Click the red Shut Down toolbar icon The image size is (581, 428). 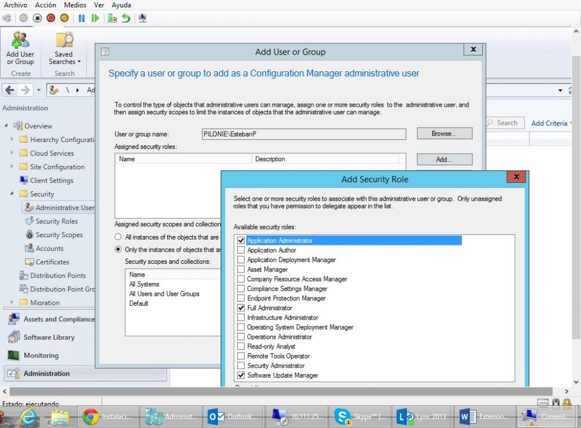[51, 18]
